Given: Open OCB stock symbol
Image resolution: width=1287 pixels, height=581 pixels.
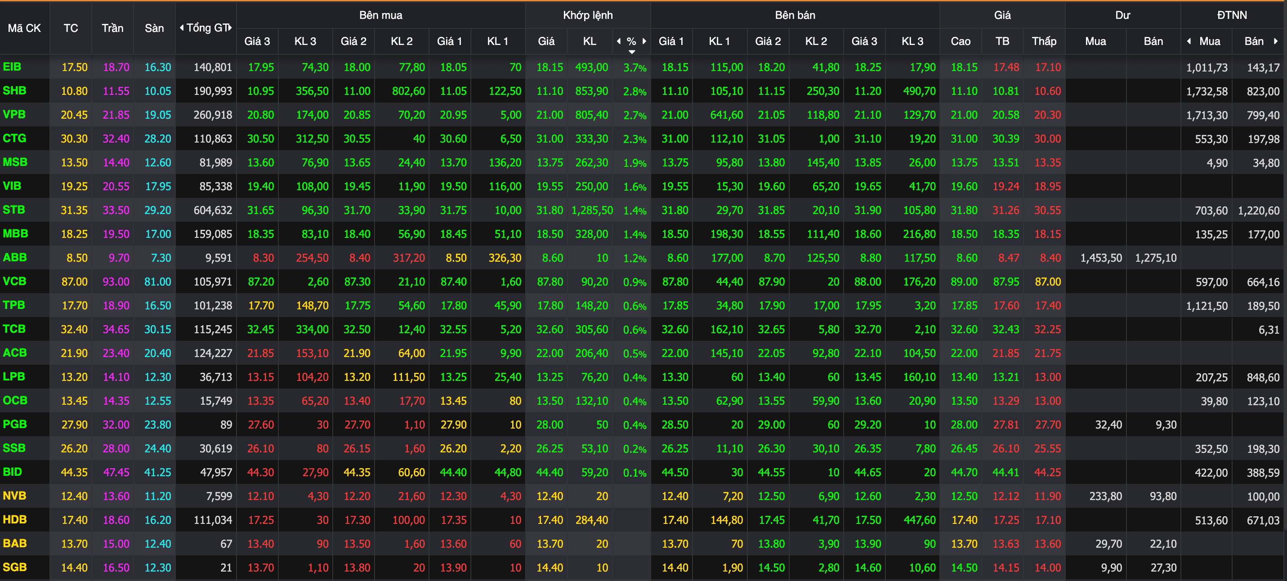Looking at the screenshot, I should (x=15, y=400).
